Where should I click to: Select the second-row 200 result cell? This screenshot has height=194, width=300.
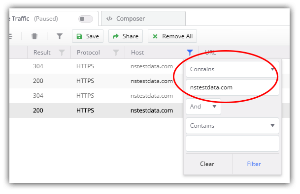pos(38,81)
